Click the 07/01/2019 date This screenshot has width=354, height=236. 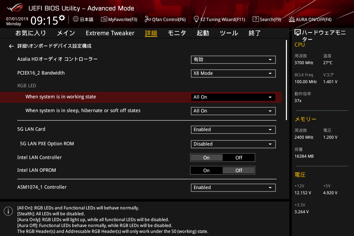click(x=17, y=19)
